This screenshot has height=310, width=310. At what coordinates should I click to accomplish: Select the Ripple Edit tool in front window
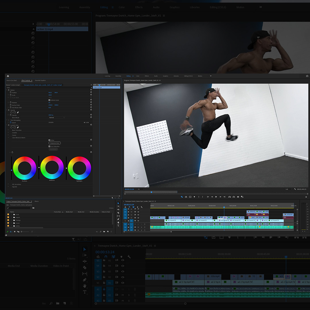point(118,209)
